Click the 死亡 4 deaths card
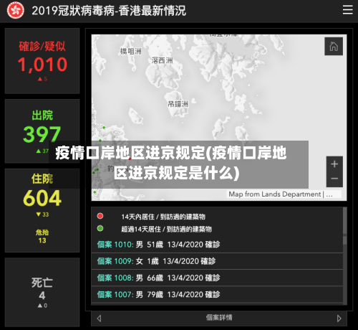 click(42, 292)
